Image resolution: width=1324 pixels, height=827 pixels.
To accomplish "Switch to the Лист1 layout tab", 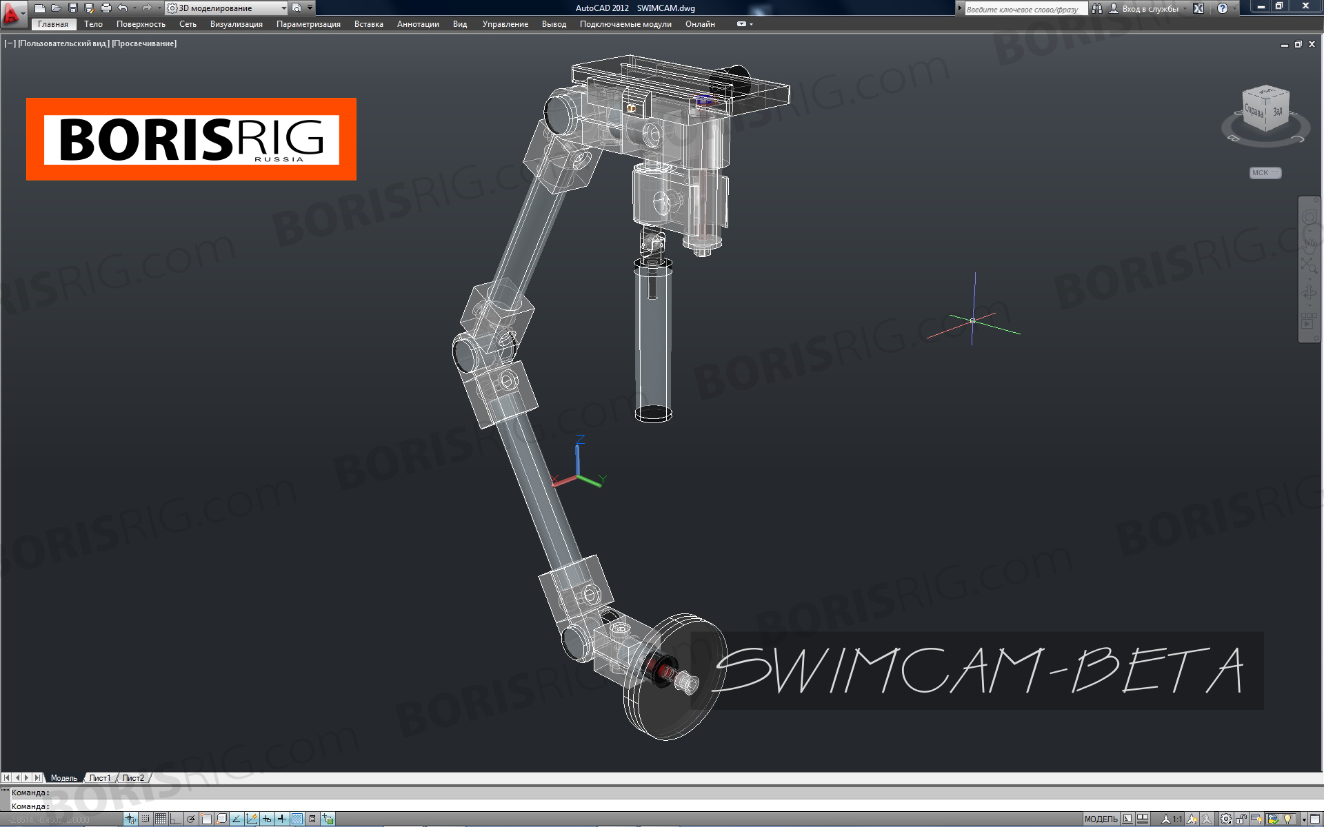I will point(100,778).
